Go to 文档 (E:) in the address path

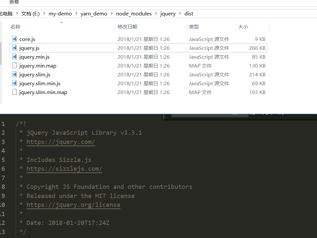click(x=30, y=14)
